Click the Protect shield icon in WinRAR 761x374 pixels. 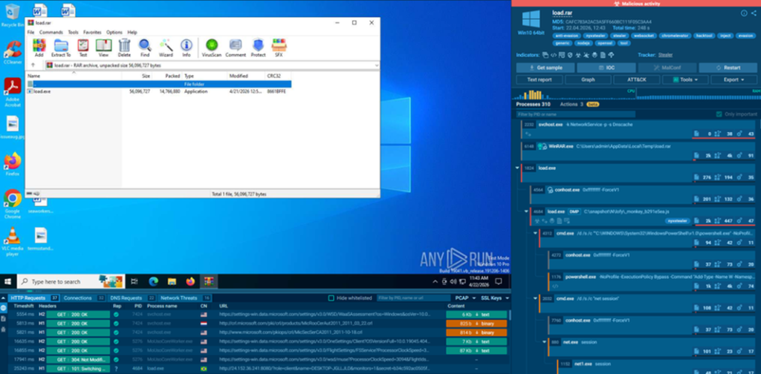(258, 48)
